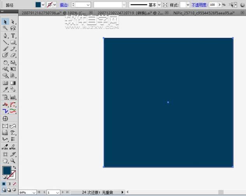Close the 20071230224720719 [转换].ai tab
This screenshot has width=246, height=196.
(167, 13)
